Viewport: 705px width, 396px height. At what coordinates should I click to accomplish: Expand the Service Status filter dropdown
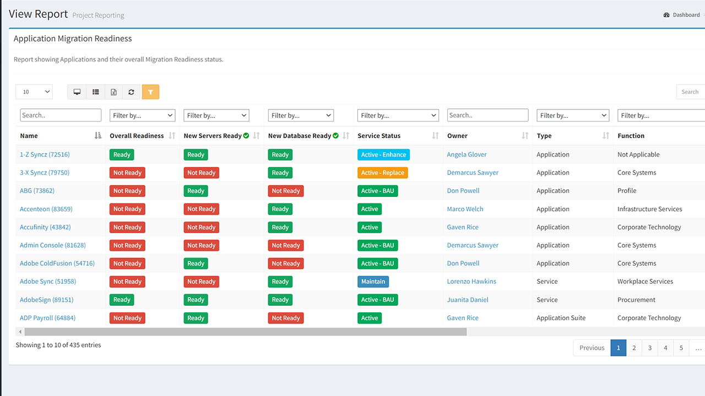pyautogui.click(x=398, y=116)
